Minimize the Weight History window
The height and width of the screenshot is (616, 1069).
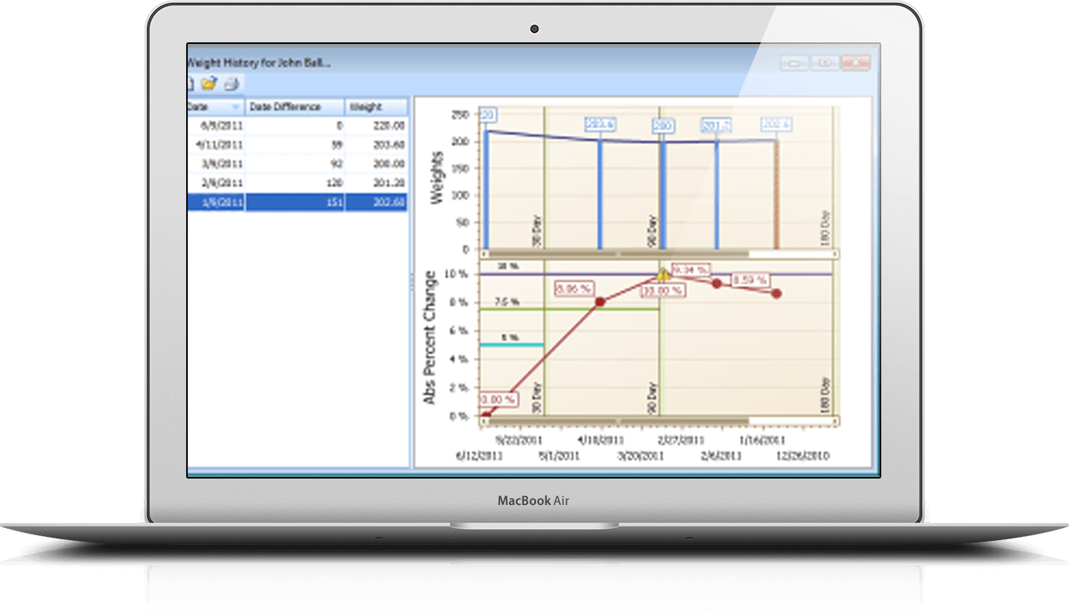pos(795,62)
